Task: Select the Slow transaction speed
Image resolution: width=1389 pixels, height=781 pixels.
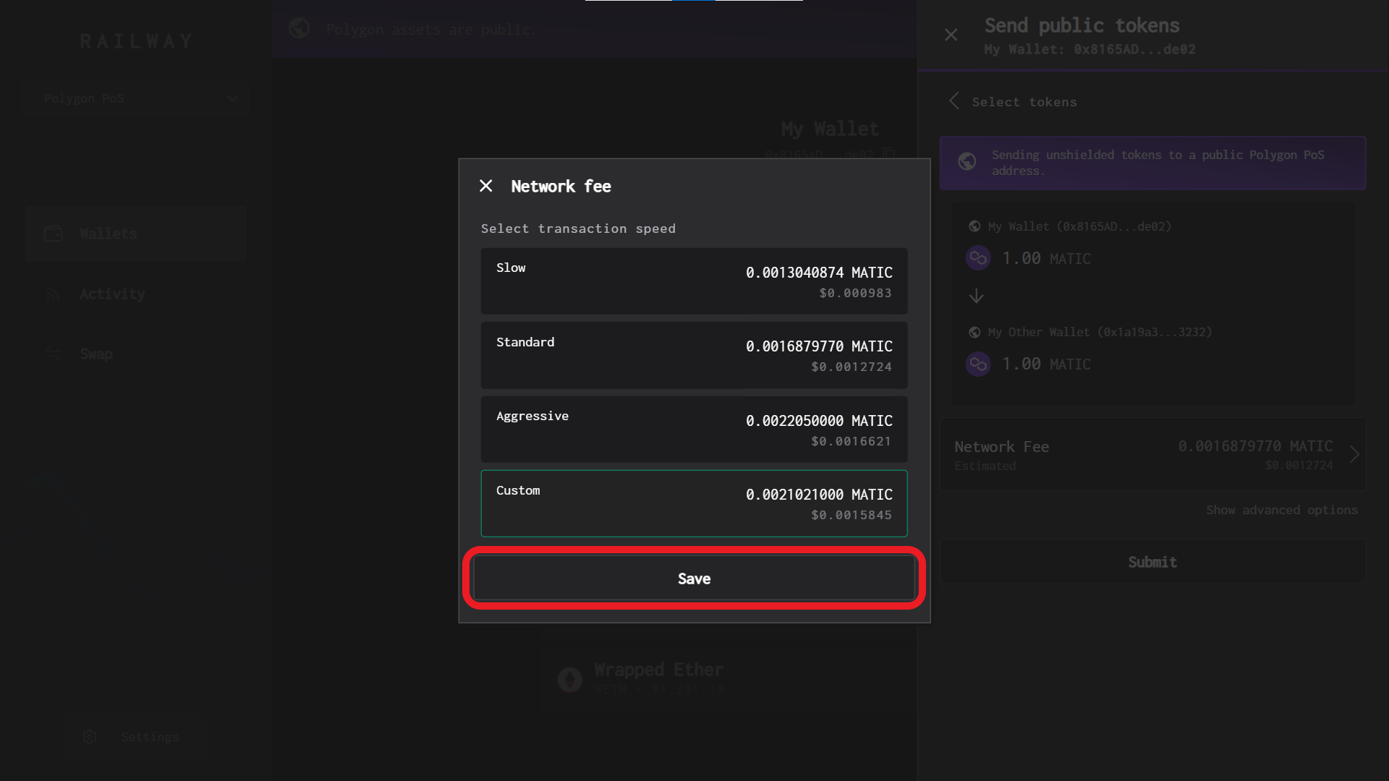Action: click(x=694, y=281)
